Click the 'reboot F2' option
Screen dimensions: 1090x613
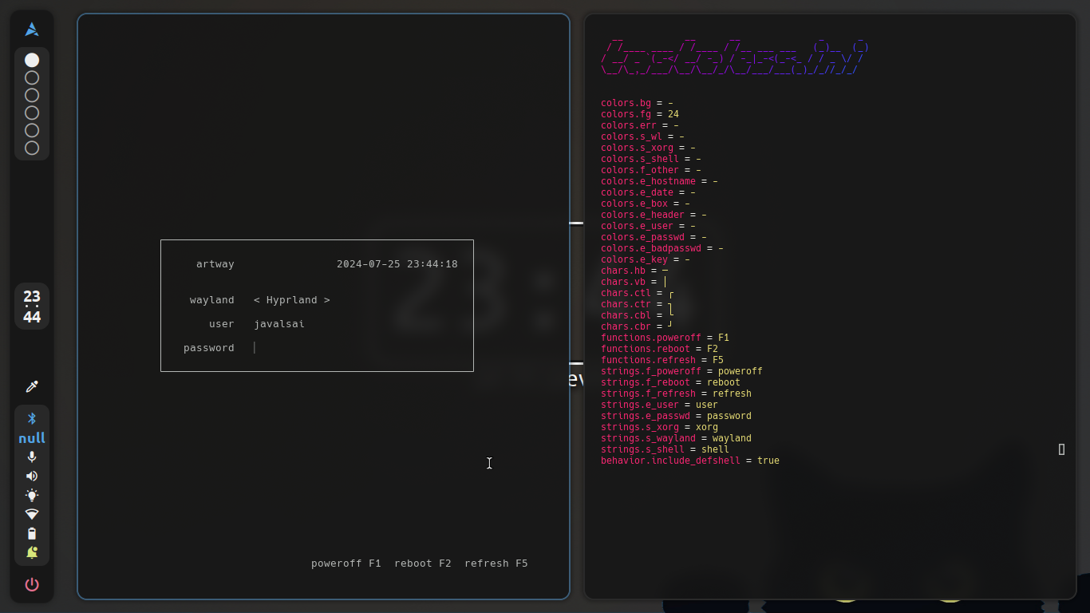[x=423, y=564]
